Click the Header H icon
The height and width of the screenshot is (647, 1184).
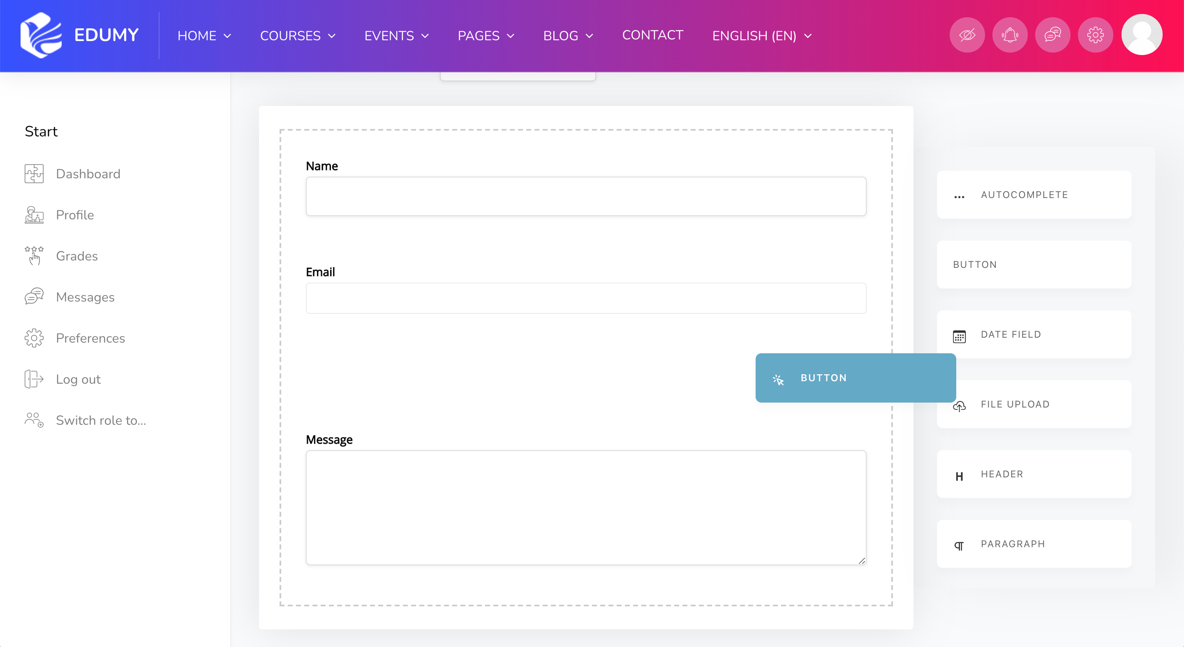pos(959,477)
